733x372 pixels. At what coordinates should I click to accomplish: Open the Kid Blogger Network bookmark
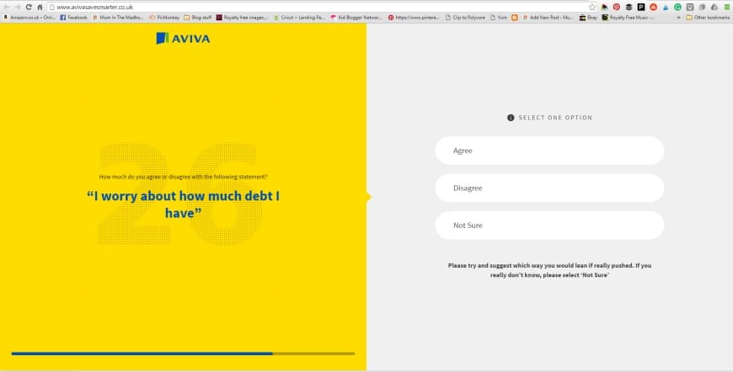point(356,18)
